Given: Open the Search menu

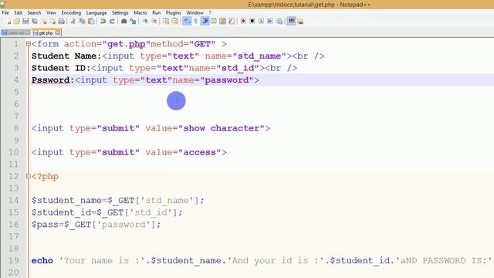Looking at the screenshot, I should (x=34, y=12).
